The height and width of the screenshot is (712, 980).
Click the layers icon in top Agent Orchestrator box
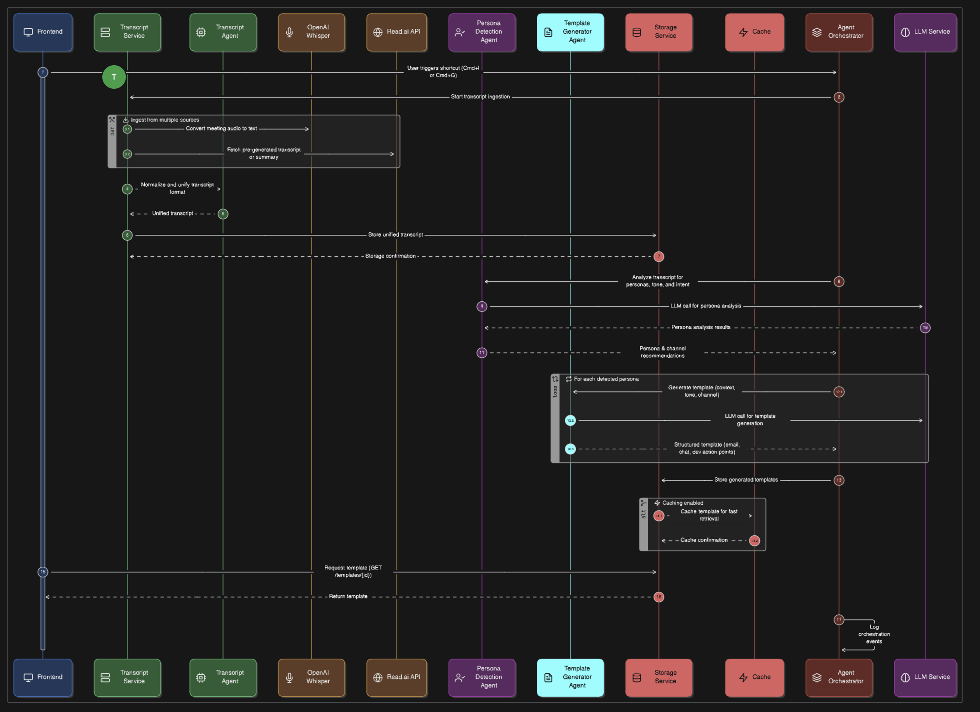click(817, 32)
